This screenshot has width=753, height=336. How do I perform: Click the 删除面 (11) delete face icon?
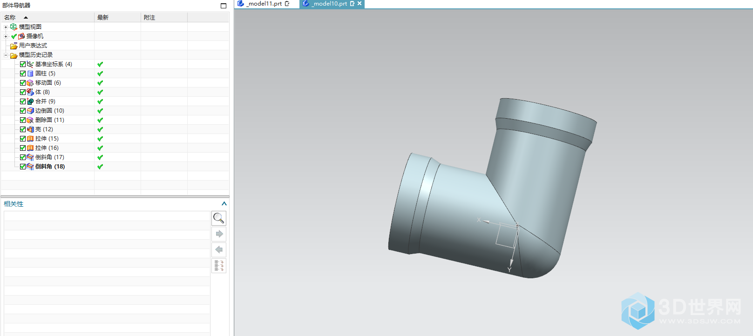coord(30,120)
